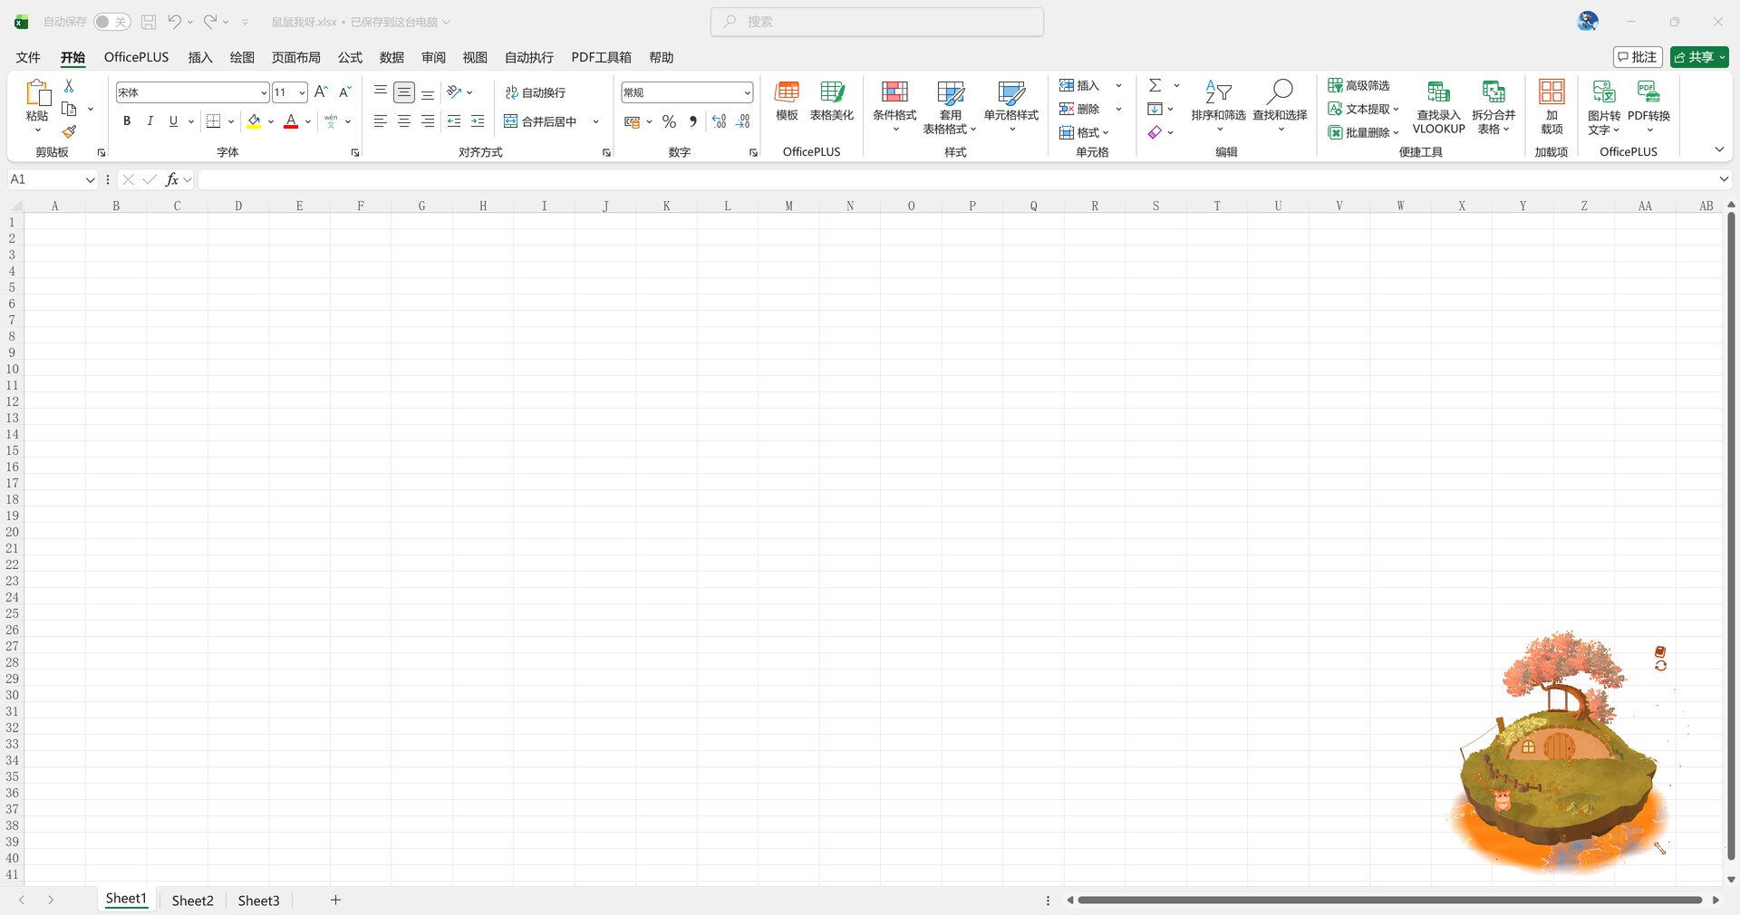Switch to the 页面布局 ribbon tab

point(296,57)
